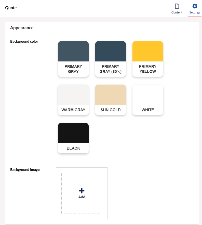The height and width of the screenshot is (225, 202).
Task: Click the 'SUN GOLD' caption text
Action: pyautogui.click(x=111, y=110)
